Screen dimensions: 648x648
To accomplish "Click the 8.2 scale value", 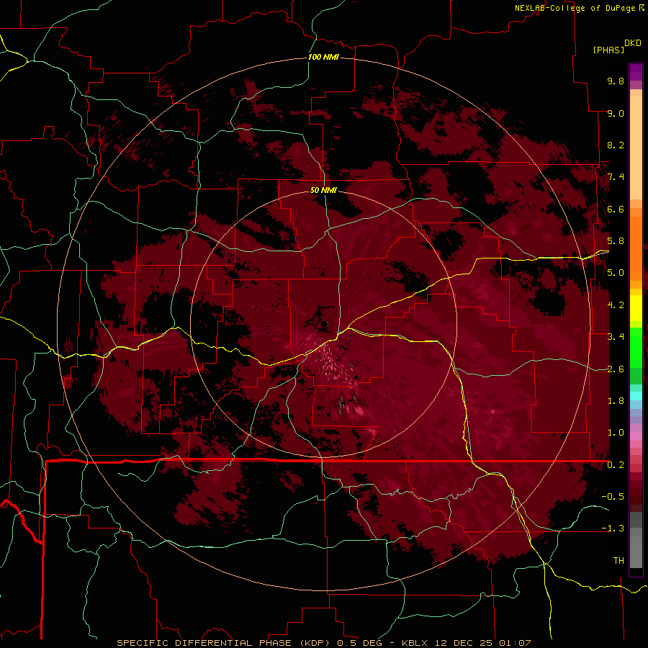I will coord(616,145).
